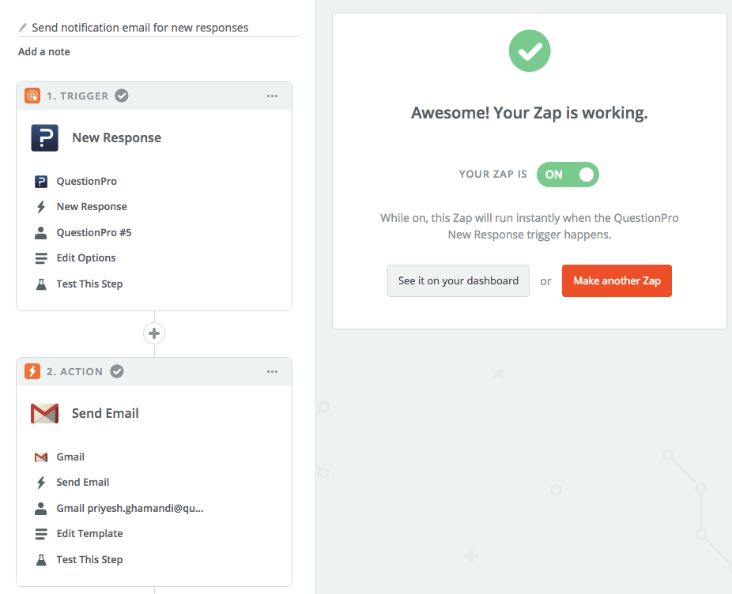The width and height of the screenshot is (732, 594).
Task: Add a note to this Zap
Action: pyautogui.click(x=43, y=51)
